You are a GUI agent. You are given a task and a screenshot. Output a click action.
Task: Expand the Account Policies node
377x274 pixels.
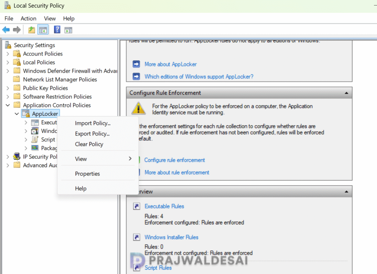[8, 54]
